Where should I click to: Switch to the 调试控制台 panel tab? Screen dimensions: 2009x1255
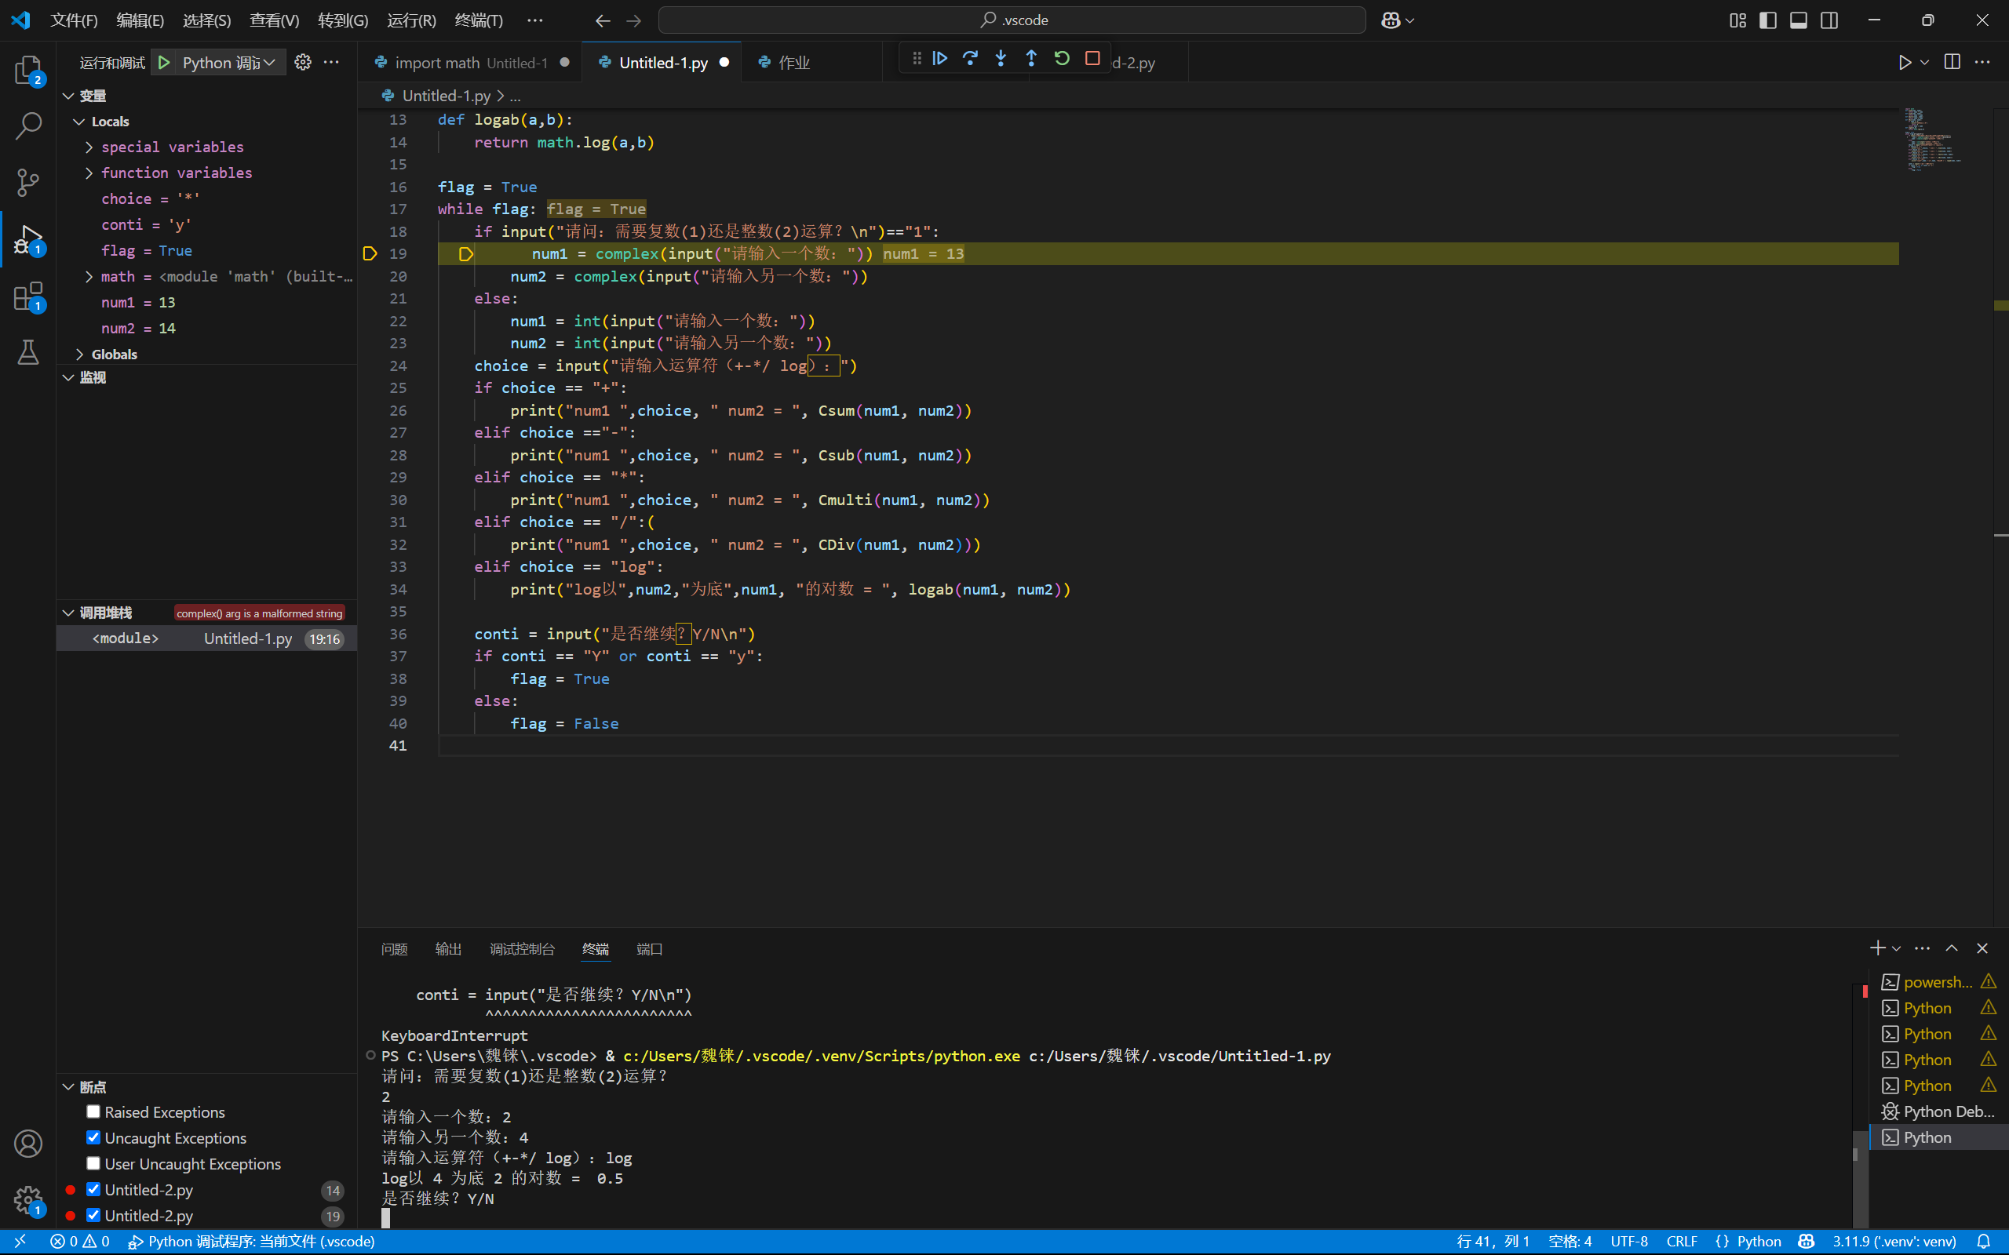tap(521, 949)
